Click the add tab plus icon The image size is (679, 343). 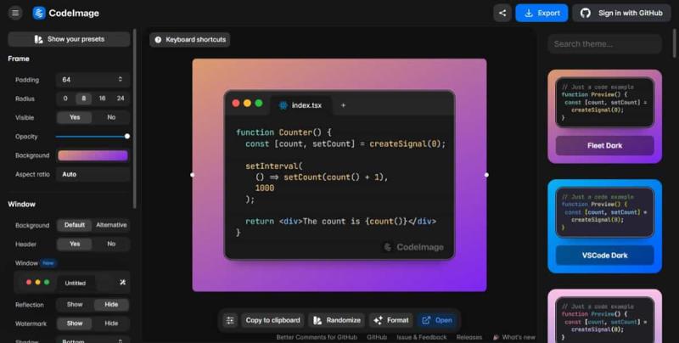click(343, 105)
